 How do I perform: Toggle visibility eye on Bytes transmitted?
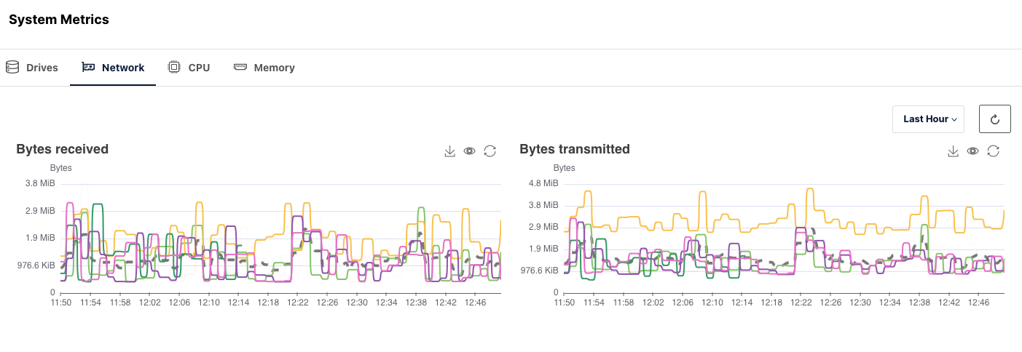tap(973, 151)
